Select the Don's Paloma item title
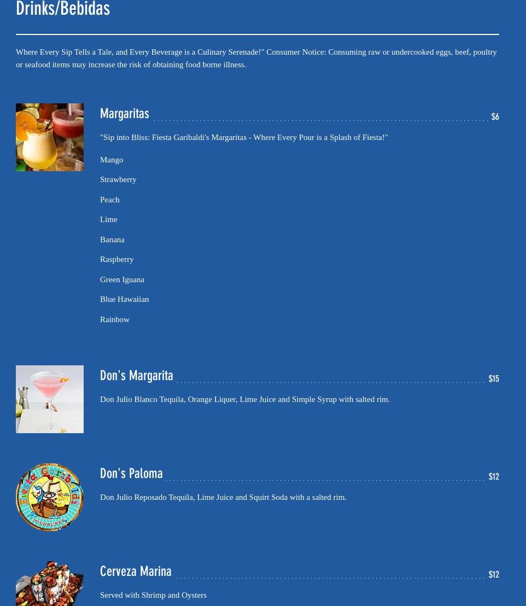This screenshot has width=526, height=606. point(131,474)
